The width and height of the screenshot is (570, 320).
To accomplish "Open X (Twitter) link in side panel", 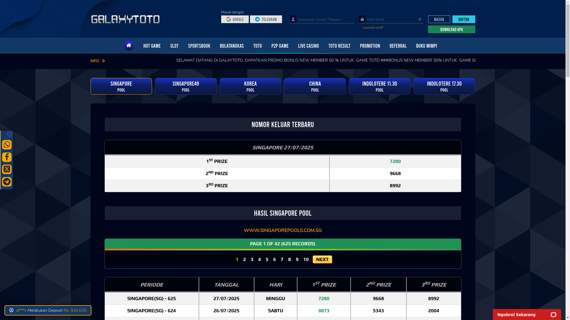I will pyautogui.click(x=7, y=169).
